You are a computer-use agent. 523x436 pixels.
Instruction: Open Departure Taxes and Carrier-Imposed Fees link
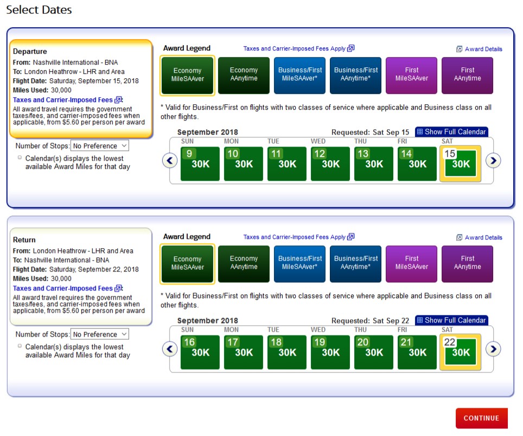point(63,100)
